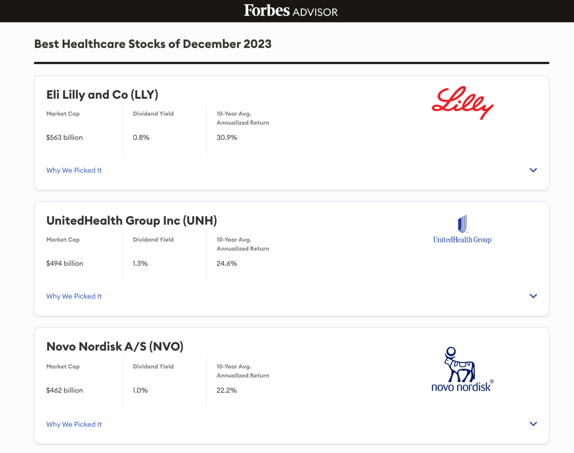Image resolution: width=574 pixels, height=453 pixels.
Task: Select the 22.2% annualized return value
Action: (x=227, y=390)
